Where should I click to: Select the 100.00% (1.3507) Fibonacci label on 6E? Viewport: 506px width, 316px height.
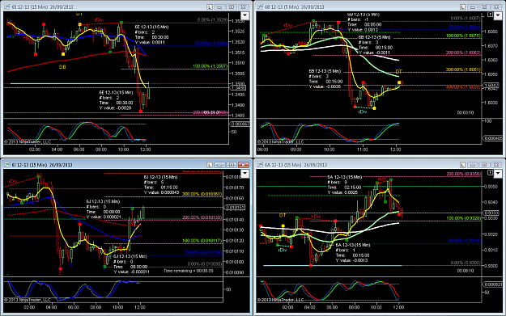210,66
